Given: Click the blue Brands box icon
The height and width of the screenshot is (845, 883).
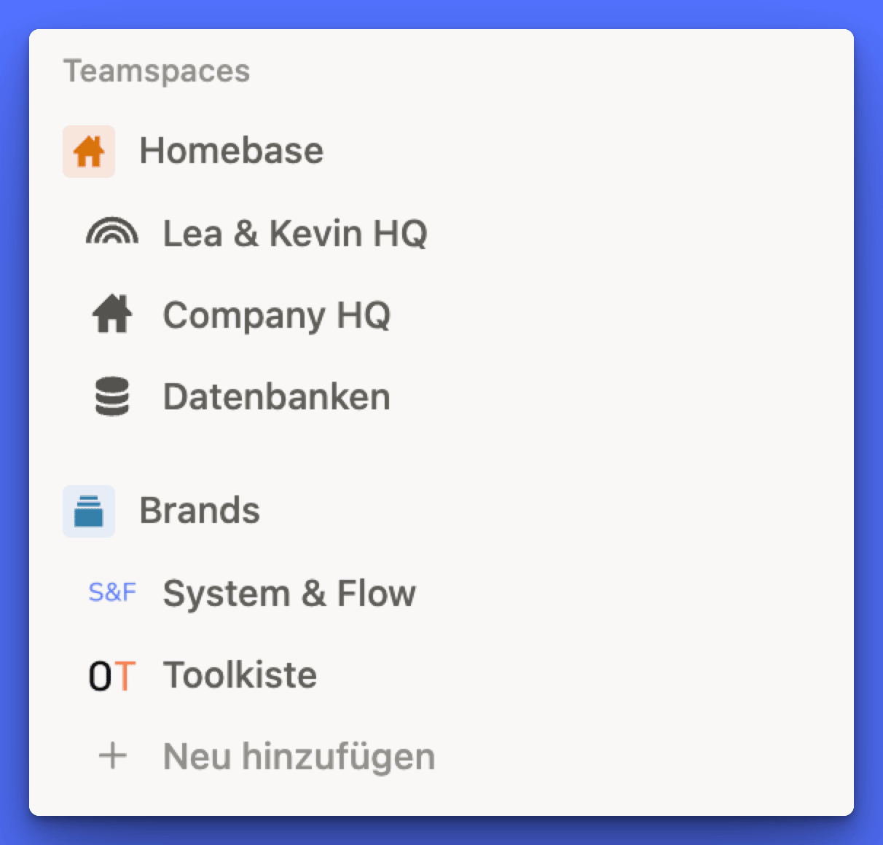Looking at the screenshot, I should [89, 511].
